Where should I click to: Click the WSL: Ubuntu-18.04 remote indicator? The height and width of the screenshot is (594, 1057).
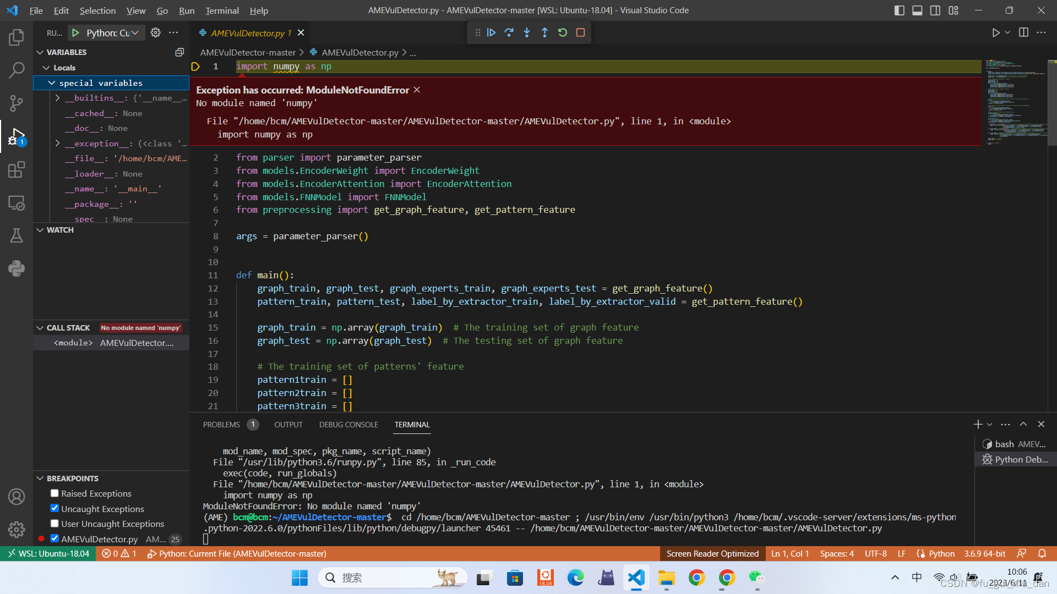click(x=48, y=554)
